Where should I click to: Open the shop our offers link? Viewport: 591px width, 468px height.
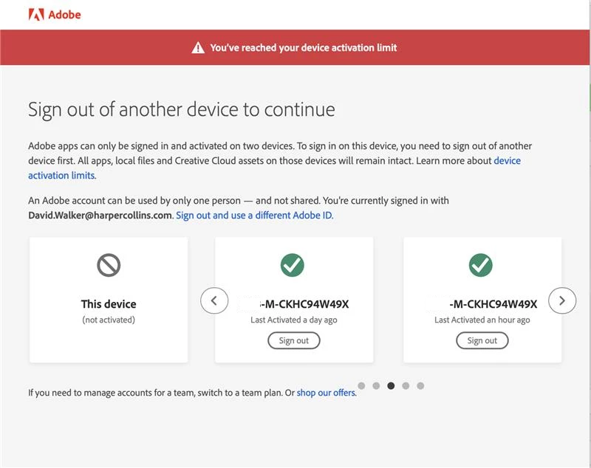pos(327,393)
